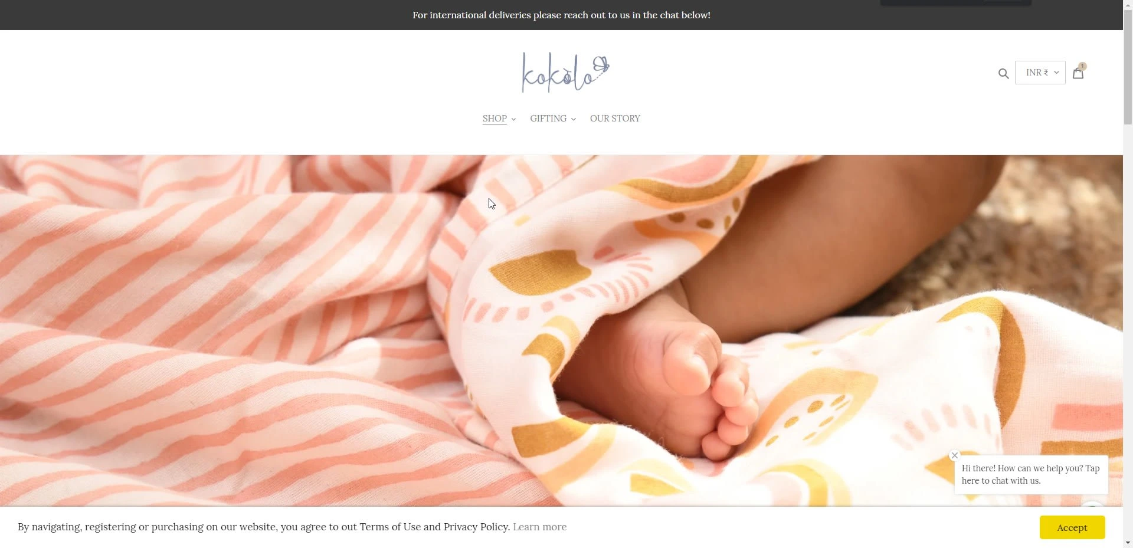Dismiss the chat greeting with X icon

[x=954, y=455]
